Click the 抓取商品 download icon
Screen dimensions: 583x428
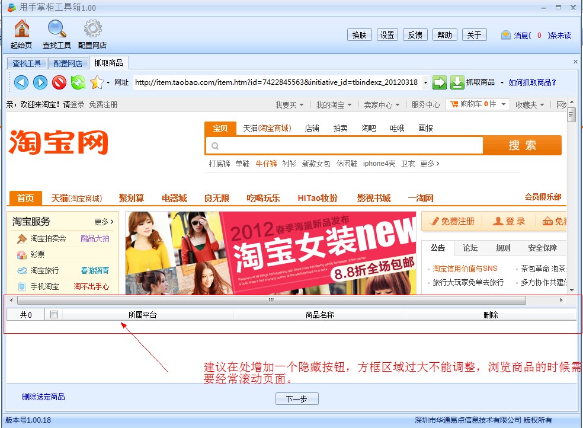pos(457,82)
